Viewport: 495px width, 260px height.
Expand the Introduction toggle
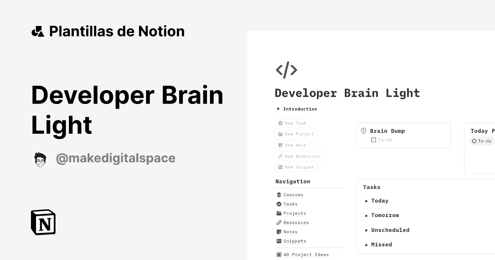pyautogui.click(x=278, y=109)
